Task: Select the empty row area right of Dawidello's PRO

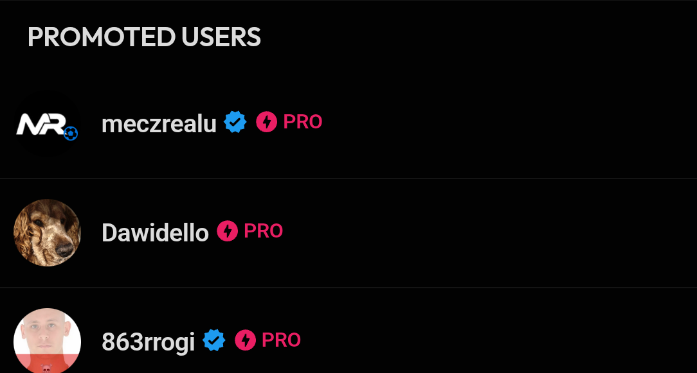Action: coord(489,232)
